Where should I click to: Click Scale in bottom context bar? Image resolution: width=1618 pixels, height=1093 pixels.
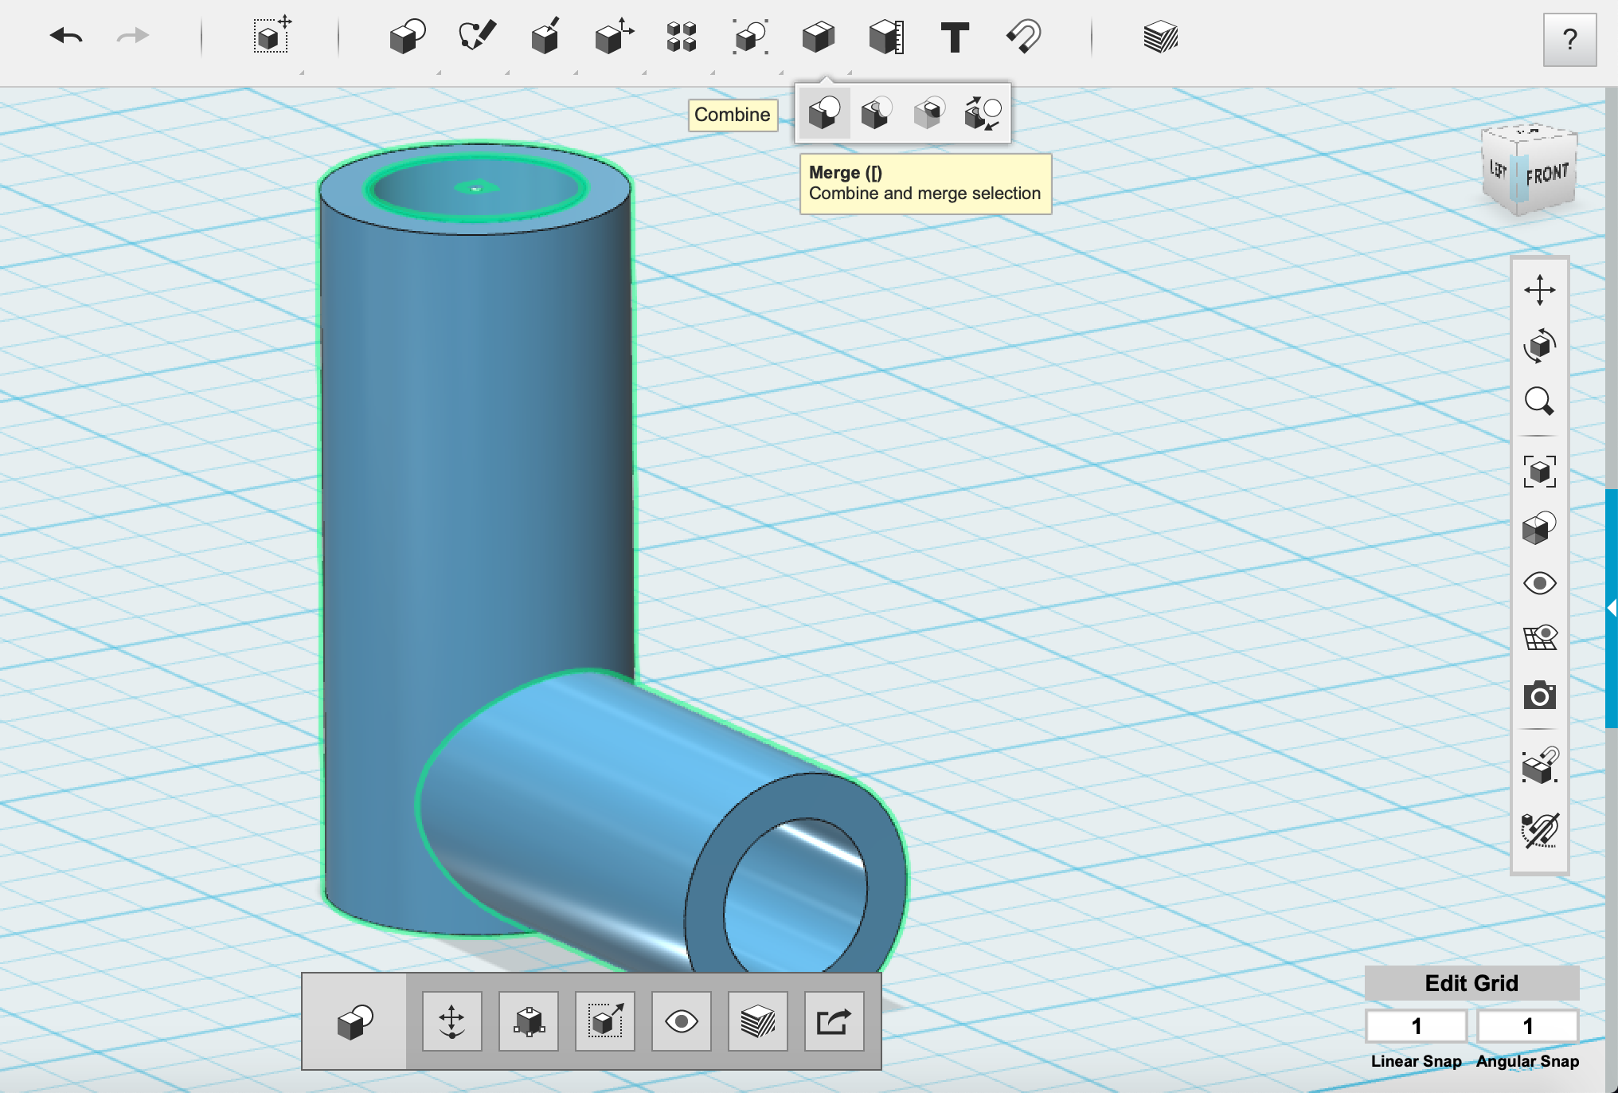click(x=528, y=1021)
